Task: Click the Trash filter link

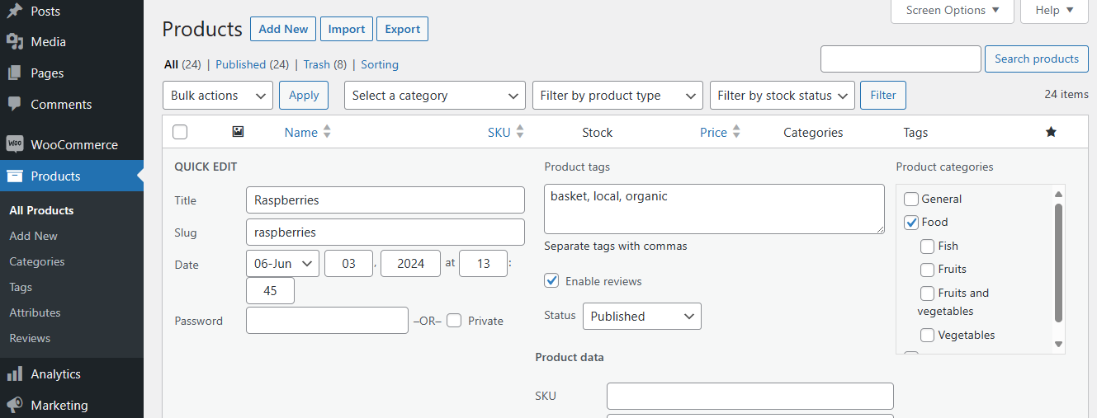Action: [x=316, y=64]
